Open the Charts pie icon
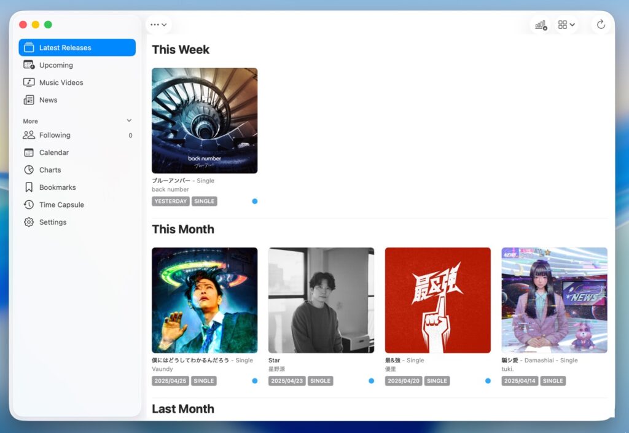 click(x=29, y=170)
